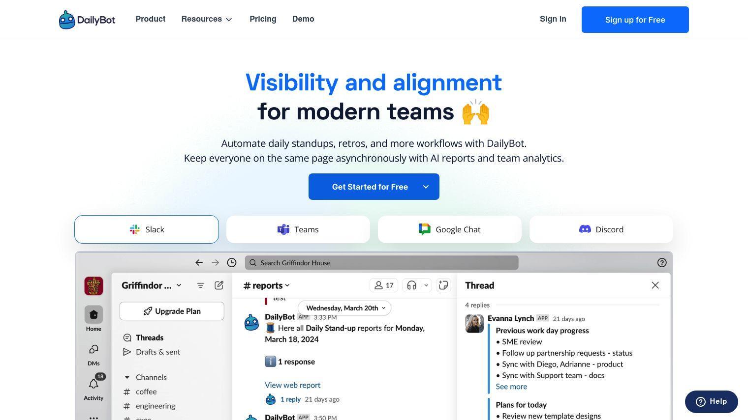This screenshot has height=420, width=748.
Task: Click the filter lines icon
Action: [201, 285]
